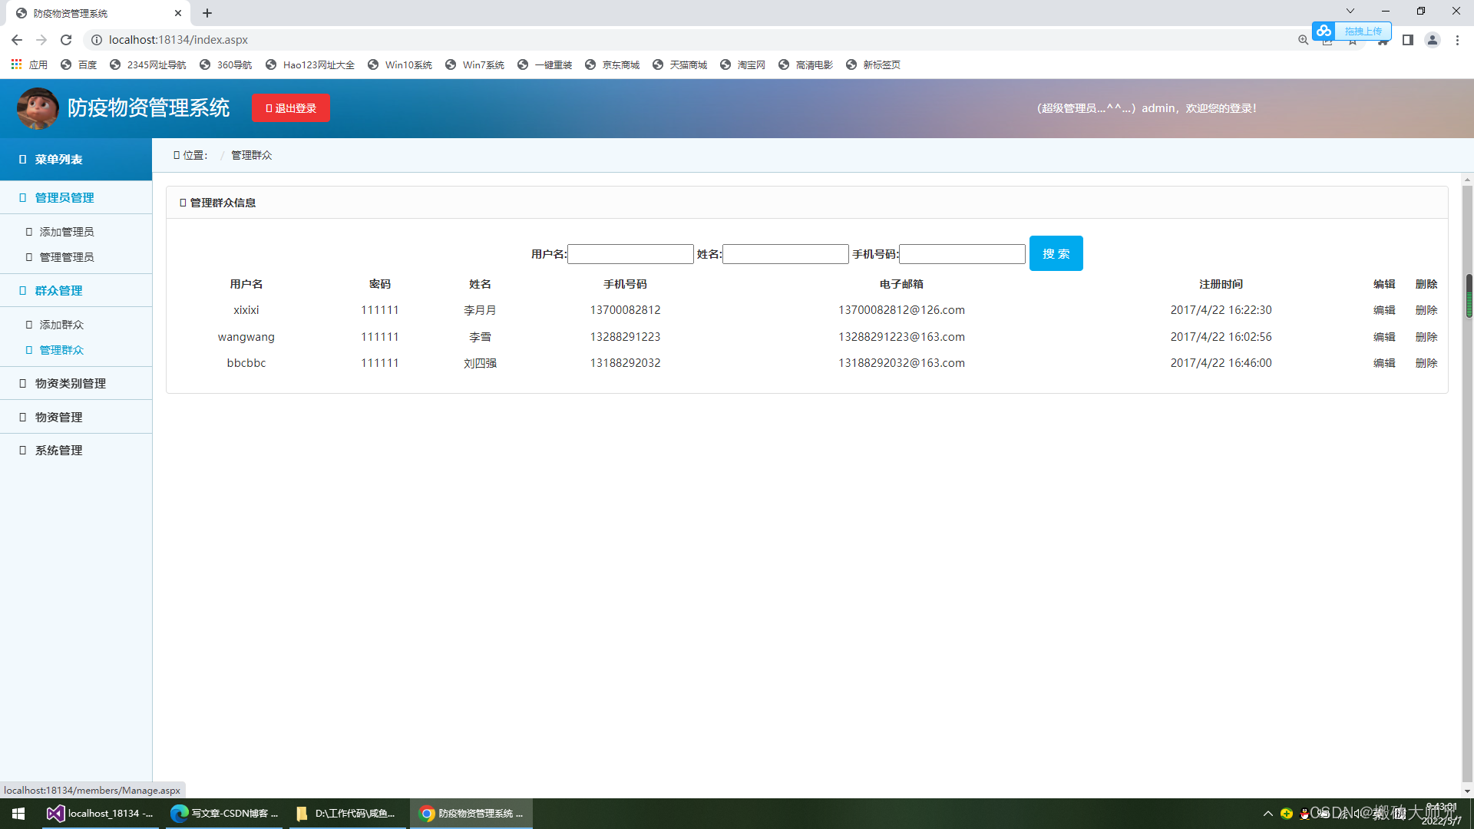Click the blue 搜索 button
1474x829 pixels.
pyautogui.click(x=1056, y=254)
